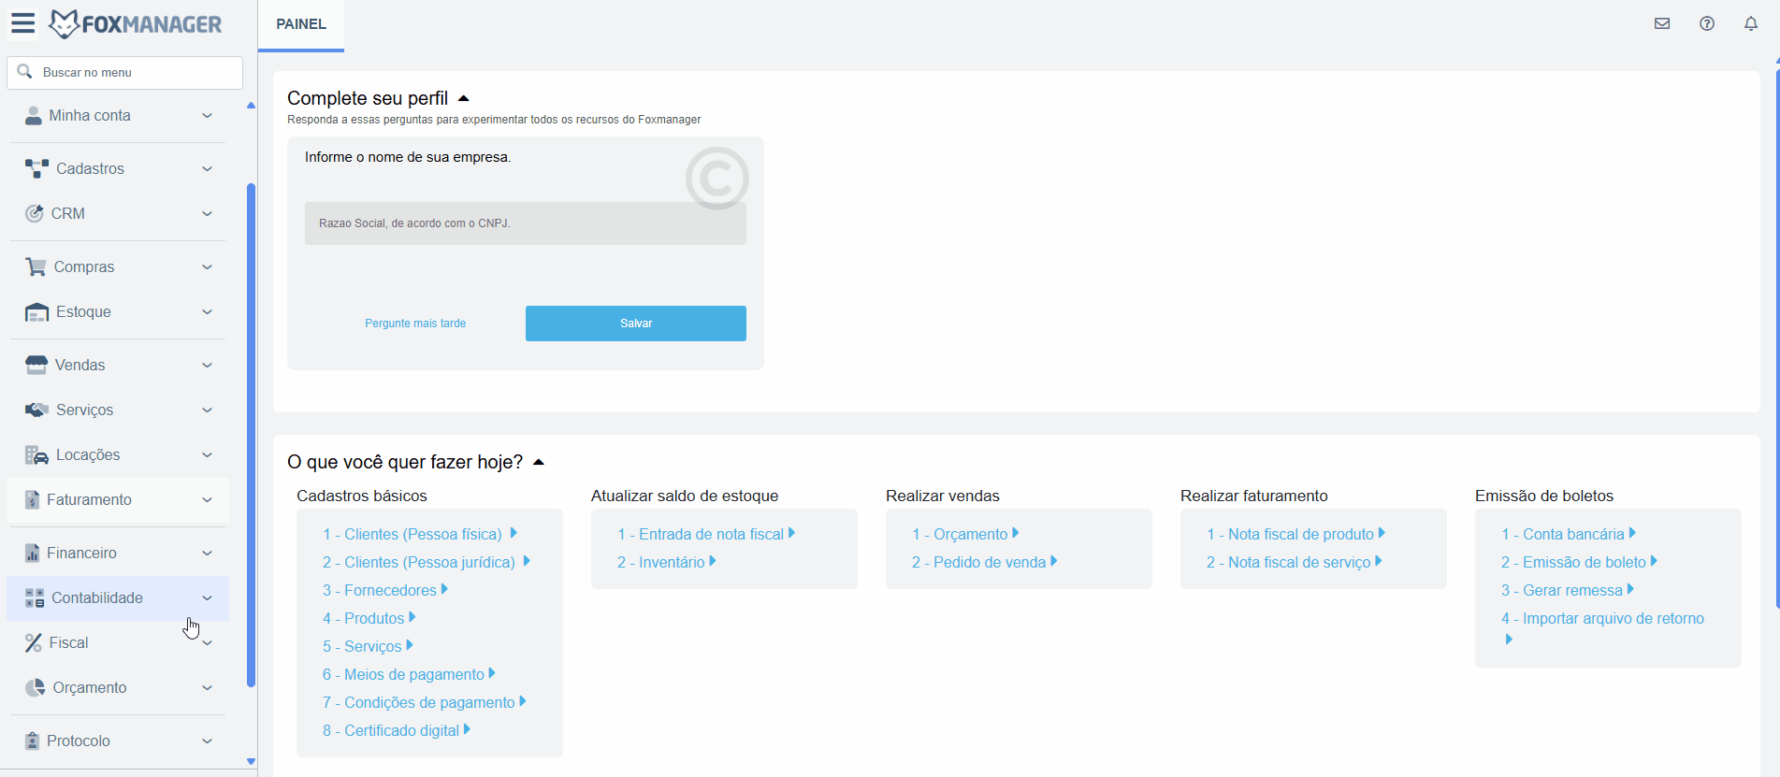Screen dimensions: 1780x777
Task: Collapse O que você quer fazer hoje section
Action: (539, 462)
